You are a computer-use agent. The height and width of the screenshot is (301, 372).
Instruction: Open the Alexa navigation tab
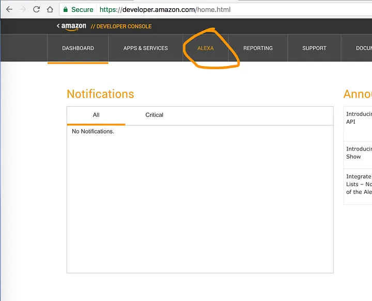coord(206,48)
